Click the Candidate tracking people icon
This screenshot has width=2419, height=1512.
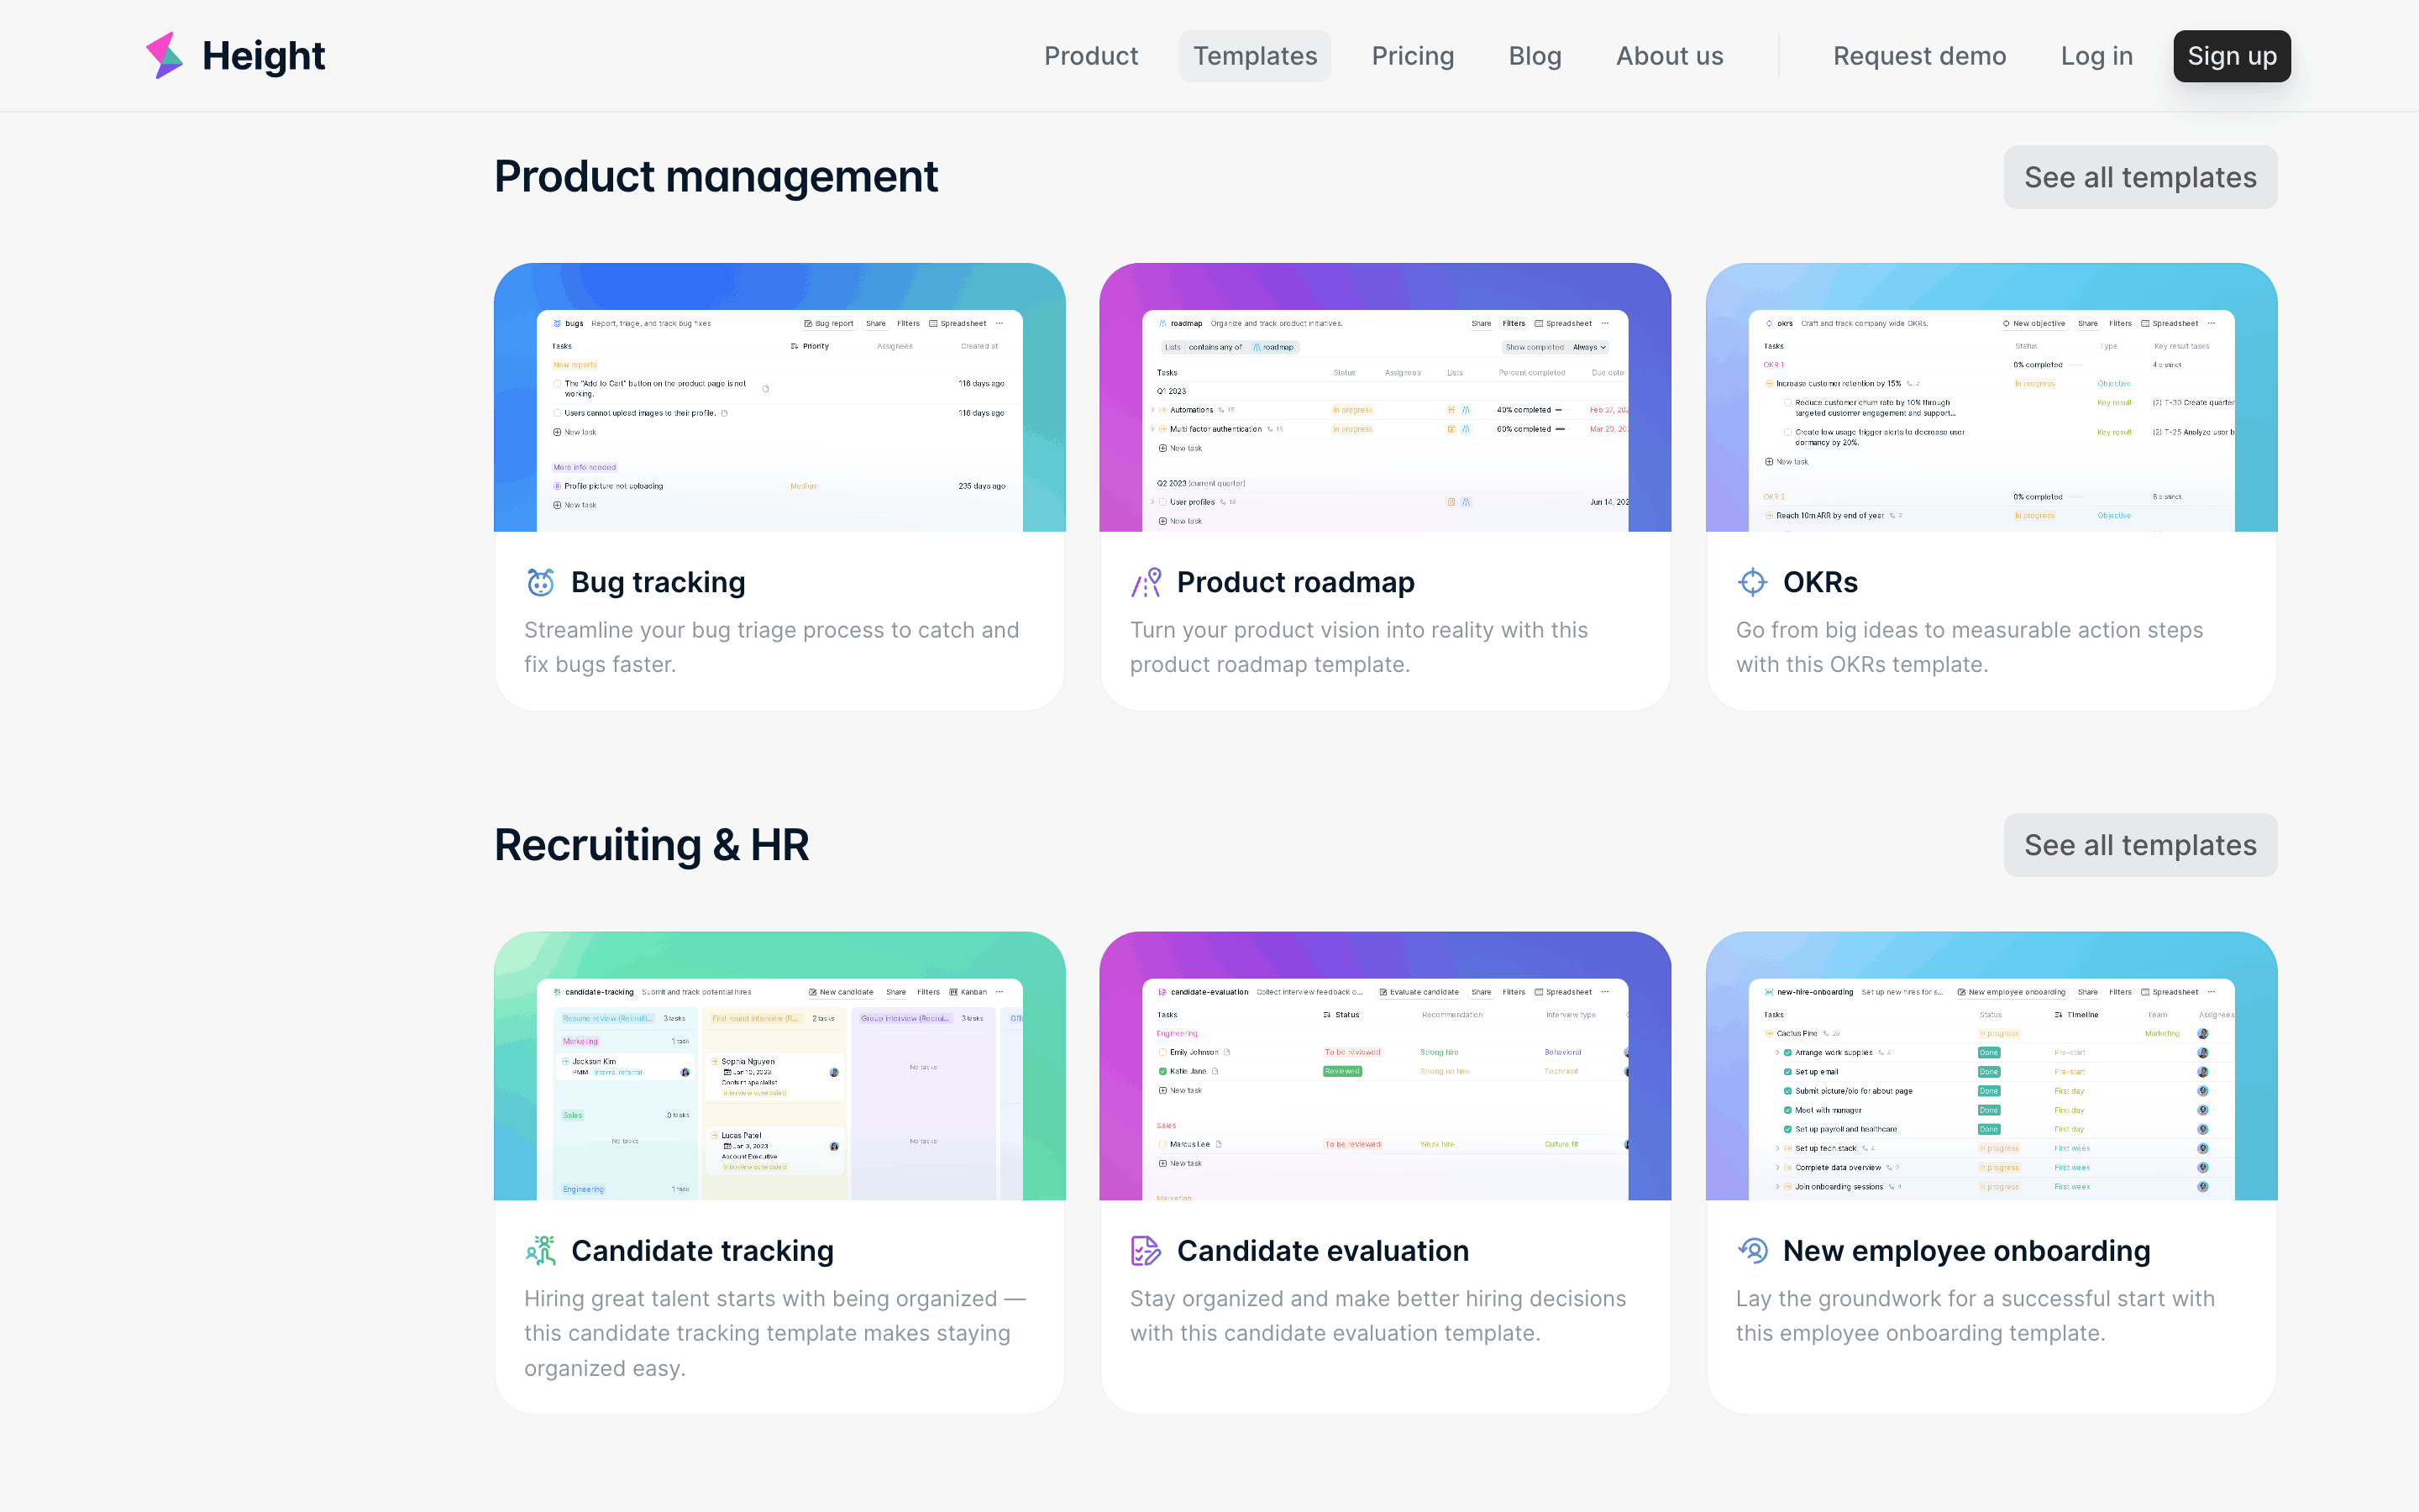tap(541, 1251)
